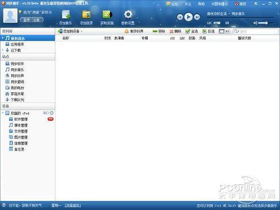Toggle the playback order mode icon
Viewport: 280px width, 210px height.
227,23
